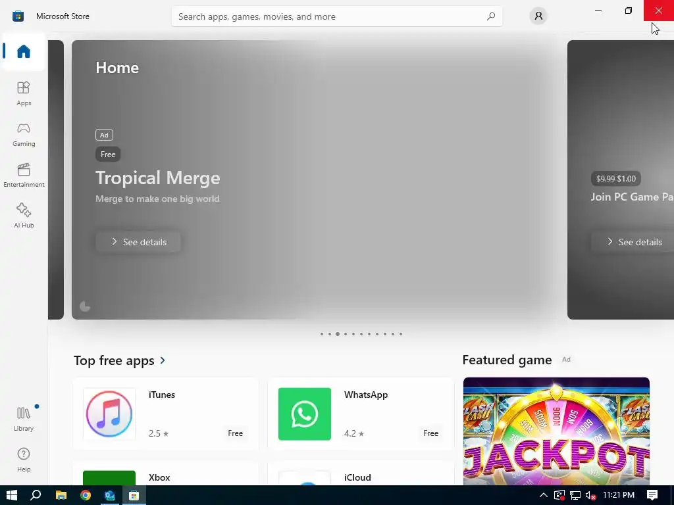This screenshot has height=505, width=674.
Task: Open the user account profile icon
Action: [x=538, y=16]
